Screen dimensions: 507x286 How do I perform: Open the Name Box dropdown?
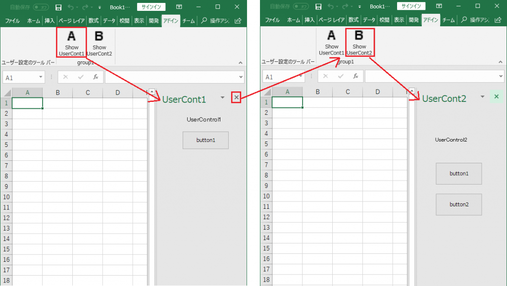tap(41, 77)
